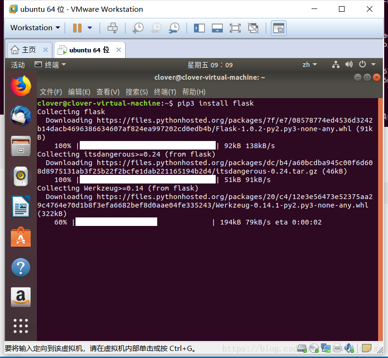Open Rhythmbox music player in dock
The width and height of the screenshot is (388, 358).
click(x=21, y=176)
